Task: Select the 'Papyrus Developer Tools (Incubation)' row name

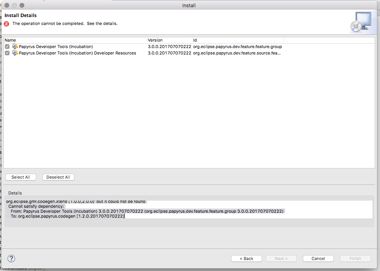Action: click(56, 47)
